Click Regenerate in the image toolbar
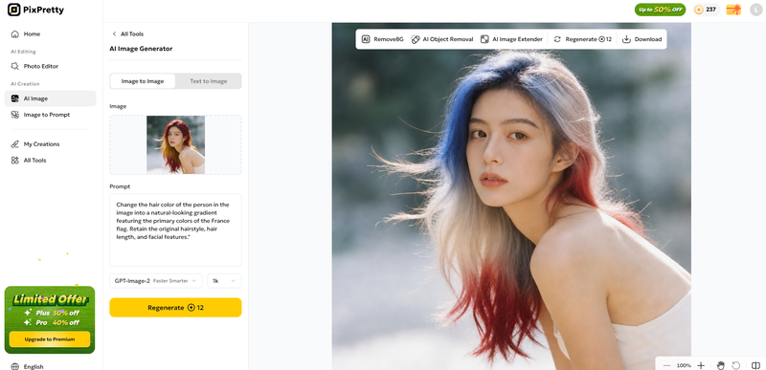 582,39
